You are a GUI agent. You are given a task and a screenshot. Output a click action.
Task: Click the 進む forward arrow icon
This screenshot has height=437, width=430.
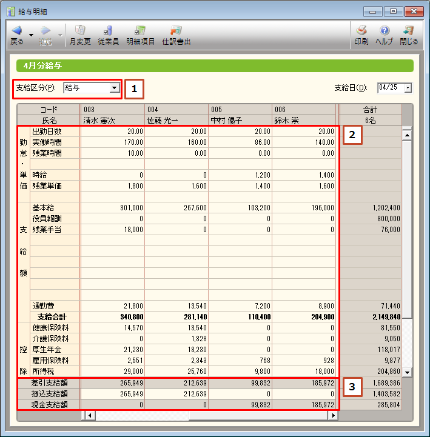coord(45,31)
